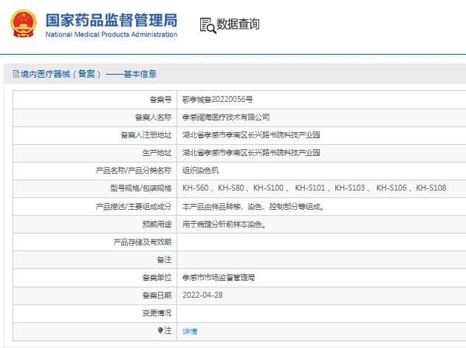This screenshot has height=348, width=466.
Task: Select the 鄂孝械备20220056号 record number
Action: pyautogui.click(x=218, y=99)
